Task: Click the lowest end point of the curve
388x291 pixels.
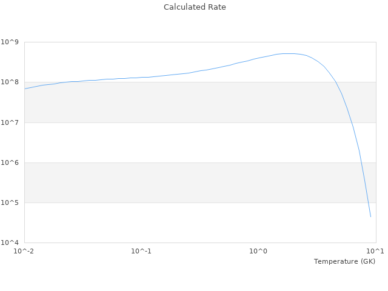Action: pyautogui.click(x=370, y=216)
